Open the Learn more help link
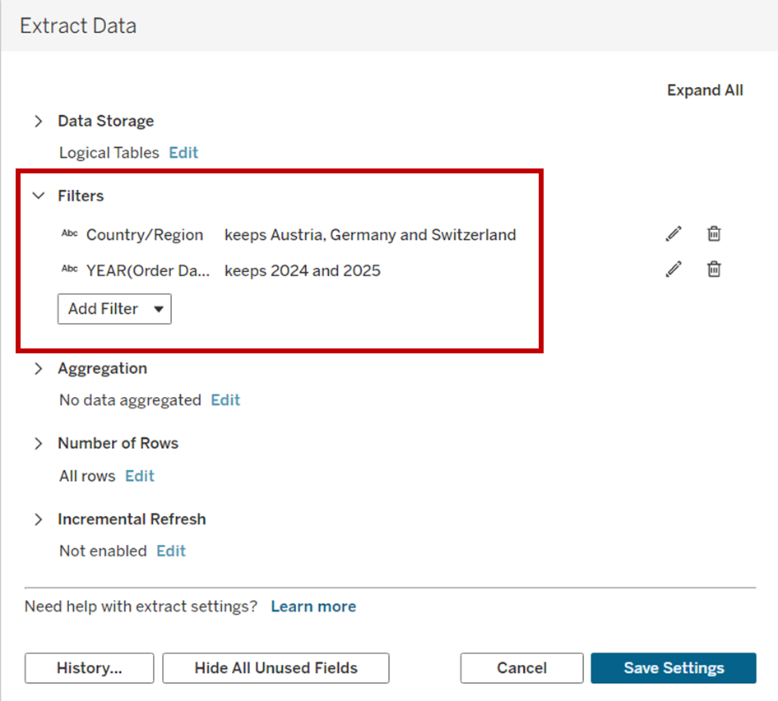778x701 pixels. pos(313,606)
